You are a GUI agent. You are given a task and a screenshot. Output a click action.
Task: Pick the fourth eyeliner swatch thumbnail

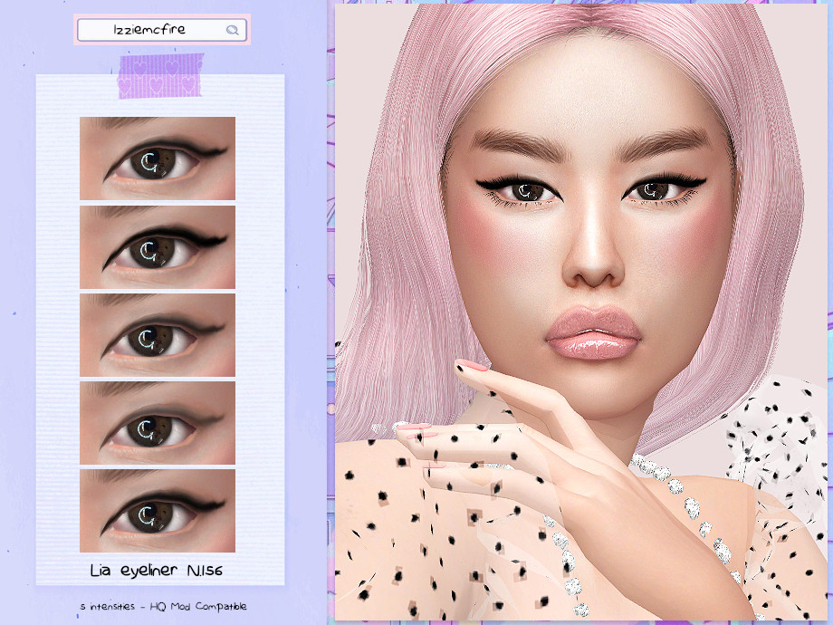[158, 422]
